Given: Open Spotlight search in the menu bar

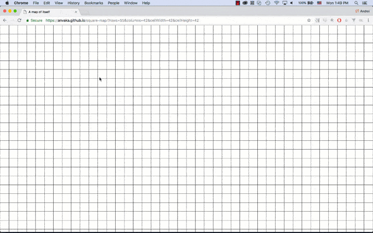Looking at the screenshot, I should [x=356, y=3].
